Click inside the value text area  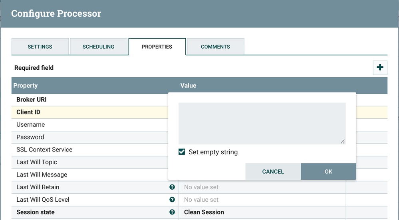262,123
